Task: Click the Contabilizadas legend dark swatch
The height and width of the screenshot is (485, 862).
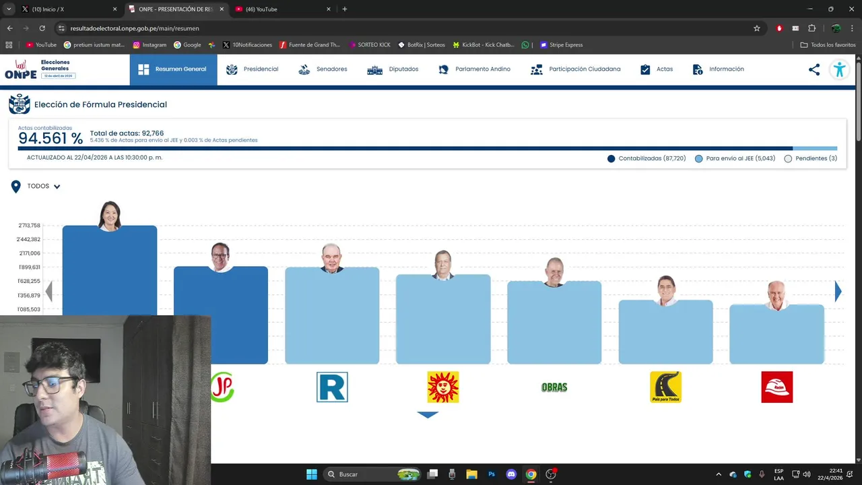Action: point(611,159)
